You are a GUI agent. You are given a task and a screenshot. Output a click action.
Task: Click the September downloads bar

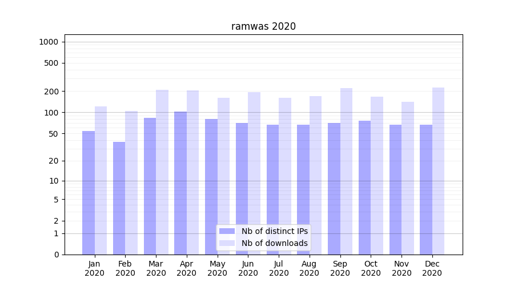[x=346, y=172]
